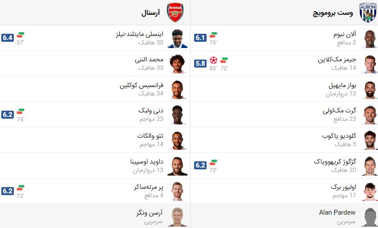Click substitution arrows icon for Danny Welbeck
This screenshot has width=378, height=228.
(x=20, y=112)
